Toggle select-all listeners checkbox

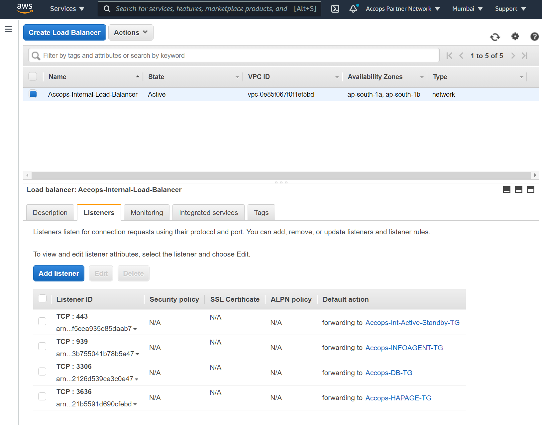tap(43, 298)
